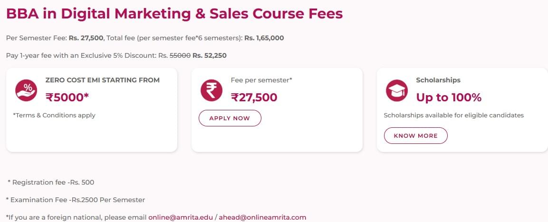The width and height of the screenshot is (548, 222).
Task: Click the ₹27,500 amount in fee card
Action: point(254,98)
